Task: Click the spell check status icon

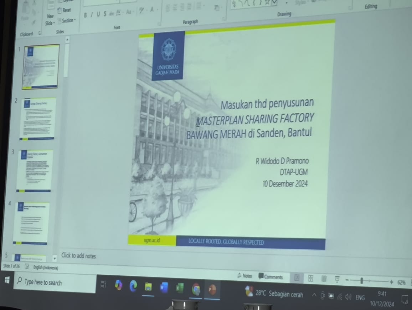Action: point(27,267)
